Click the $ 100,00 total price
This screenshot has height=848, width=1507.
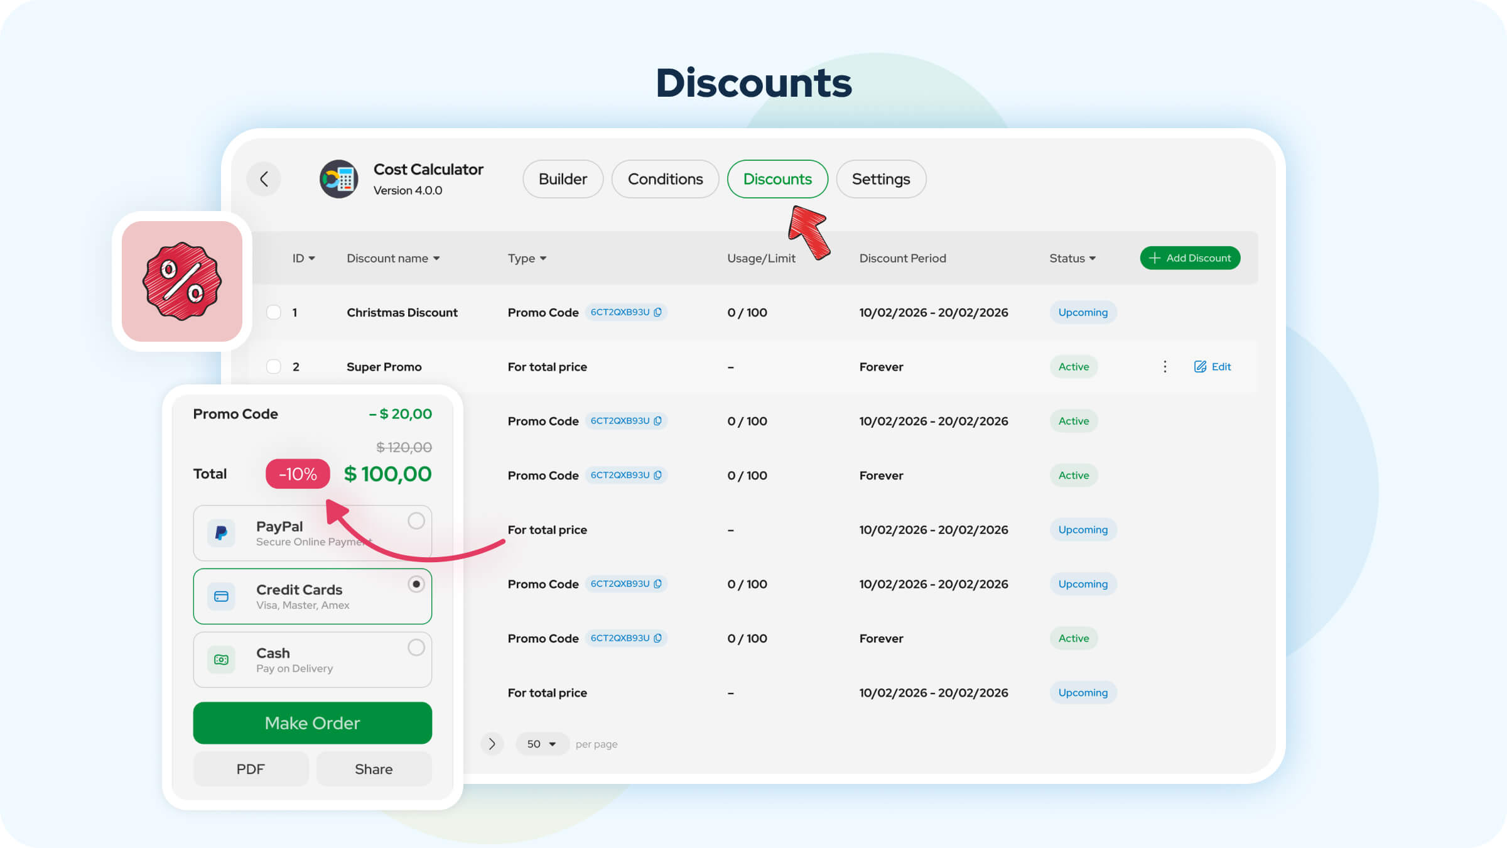click(387, 474)
